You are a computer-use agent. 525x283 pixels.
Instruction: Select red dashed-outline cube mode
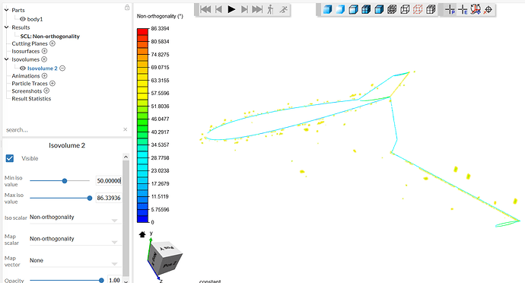pyautogui.click(x=418, y=9)
